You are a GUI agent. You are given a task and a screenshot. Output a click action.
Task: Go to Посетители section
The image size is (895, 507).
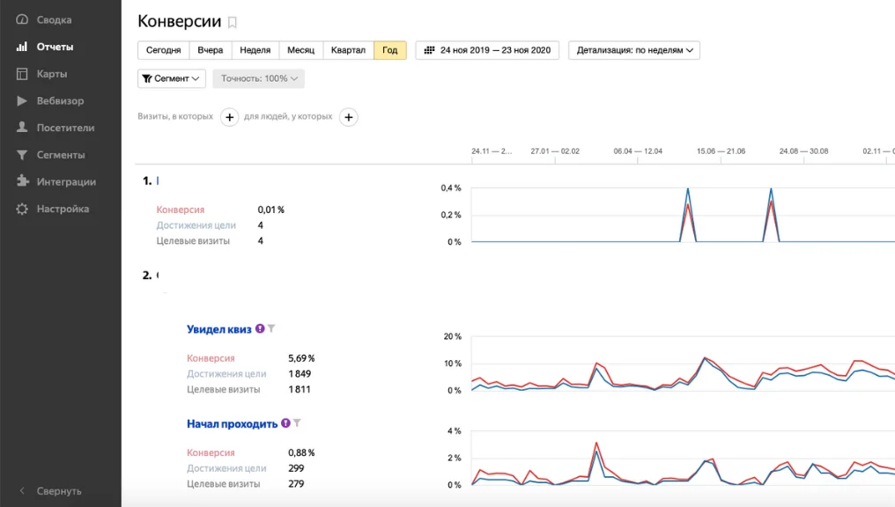click(66, 128)
